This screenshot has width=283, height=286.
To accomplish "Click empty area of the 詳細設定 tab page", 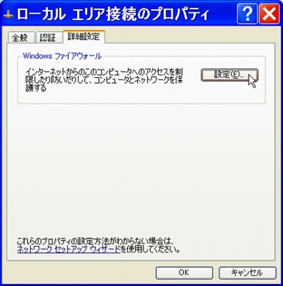I will (140, 164).
